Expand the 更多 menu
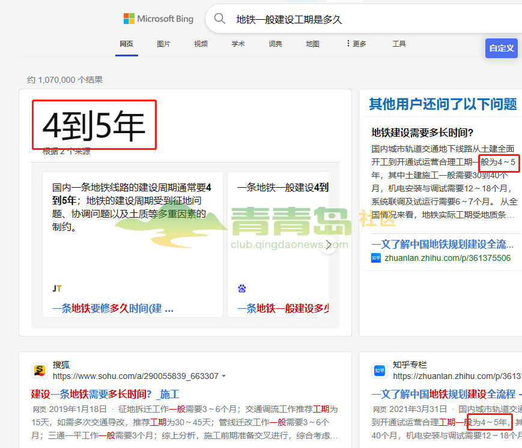The width and height of the screenshot is (522, 448). (356, 44)
